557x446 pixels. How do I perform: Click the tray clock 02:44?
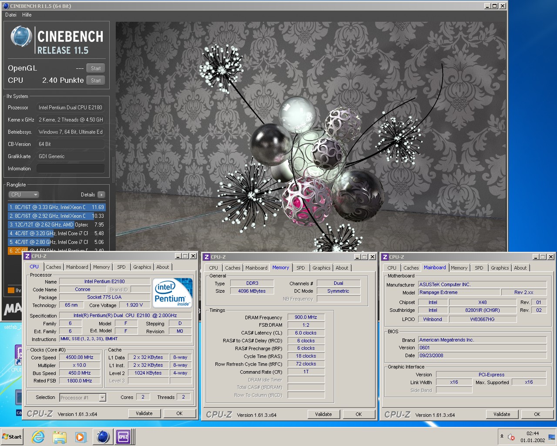[x=533, y=433]
